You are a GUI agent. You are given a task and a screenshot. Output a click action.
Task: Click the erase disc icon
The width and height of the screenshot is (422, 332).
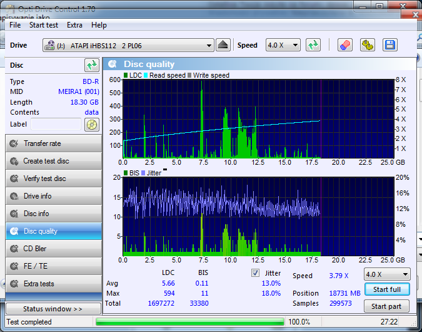345,45
